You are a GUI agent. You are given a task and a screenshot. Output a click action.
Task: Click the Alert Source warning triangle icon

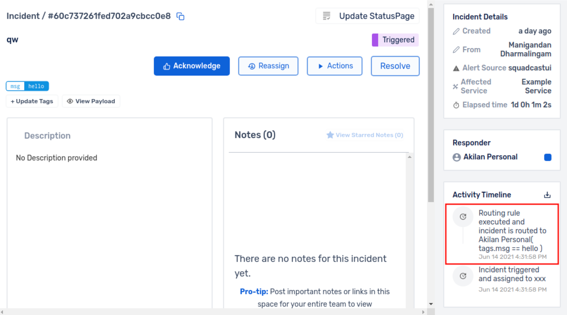click(456, 68)
